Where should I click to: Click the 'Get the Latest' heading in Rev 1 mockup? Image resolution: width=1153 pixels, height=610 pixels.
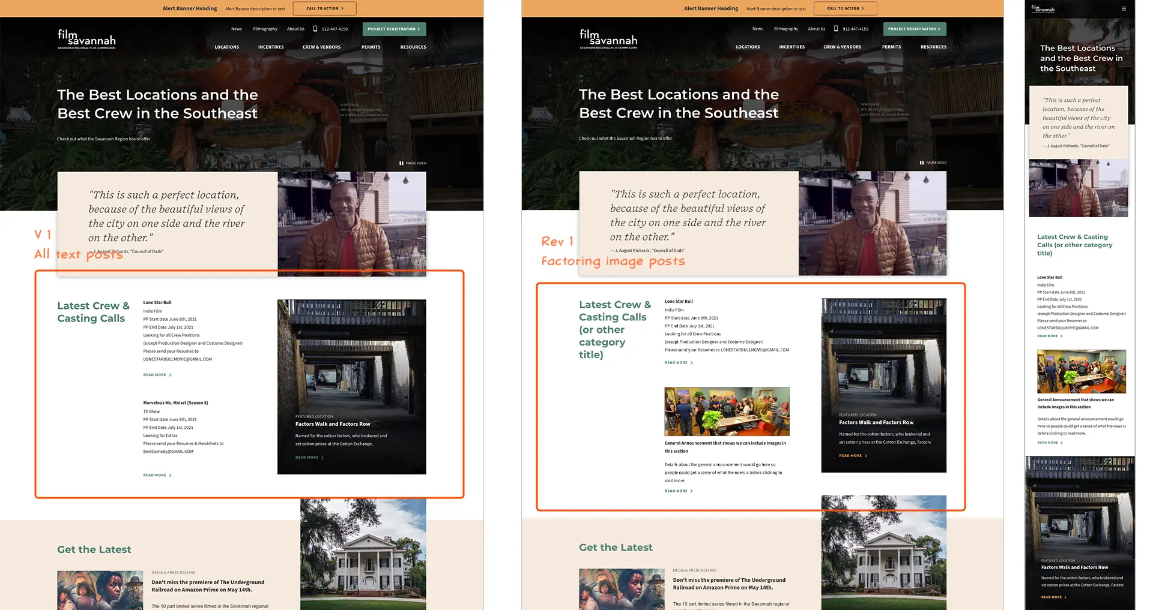pyautogui.click(x=616, y=548)
